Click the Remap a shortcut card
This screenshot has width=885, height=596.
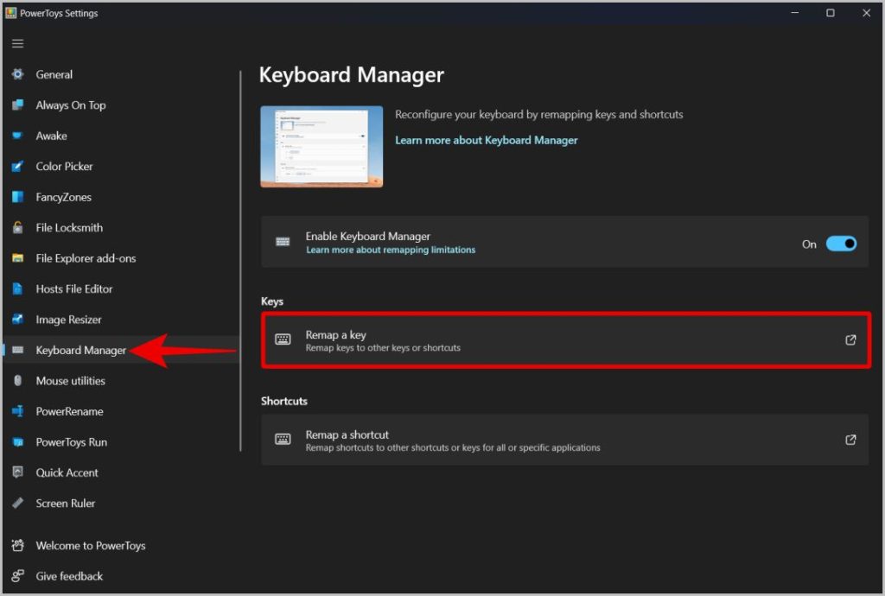565,440
